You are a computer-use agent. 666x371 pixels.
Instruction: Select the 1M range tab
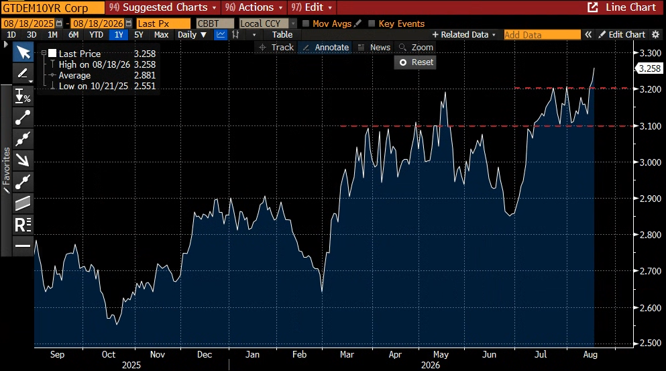coord(53,35)
